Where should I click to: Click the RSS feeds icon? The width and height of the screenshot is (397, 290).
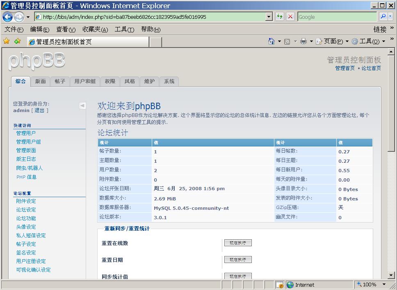click(x=287, y=42)
